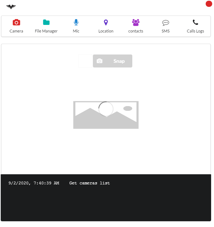Open the camera selection dropdown beside Snap
Screen dimensions: 214x227
pyautogui.click(x=85, y=61)
